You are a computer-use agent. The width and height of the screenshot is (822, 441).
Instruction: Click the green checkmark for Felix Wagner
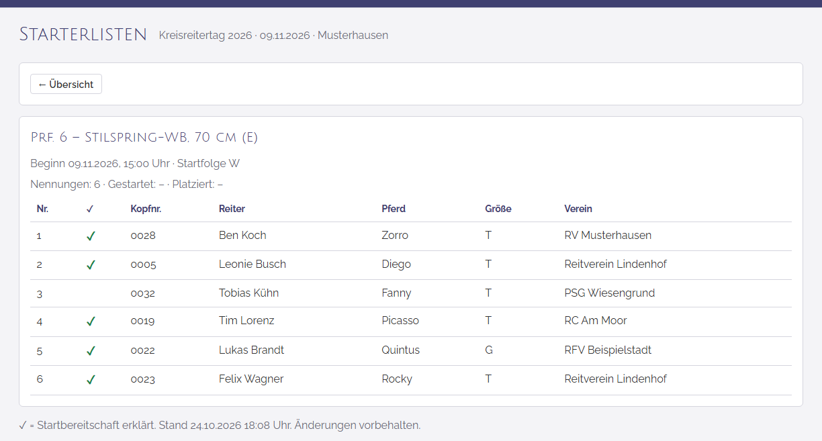(x=91, y=380)
